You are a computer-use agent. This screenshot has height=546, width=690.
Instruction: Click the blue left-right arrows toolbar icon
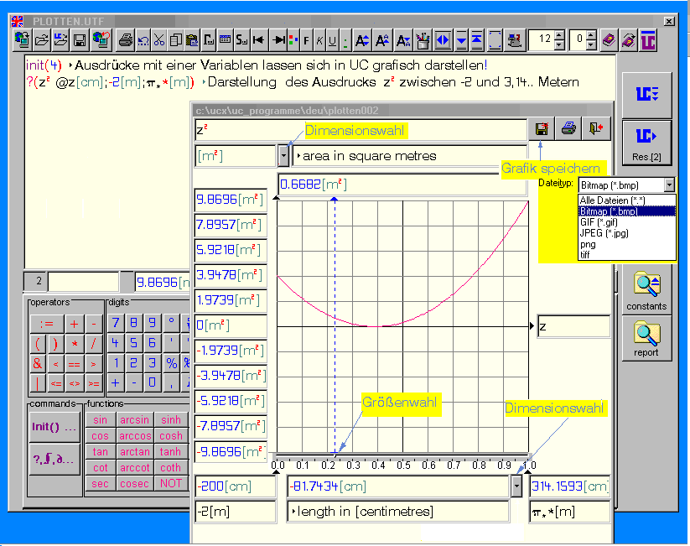pos(442,40)
